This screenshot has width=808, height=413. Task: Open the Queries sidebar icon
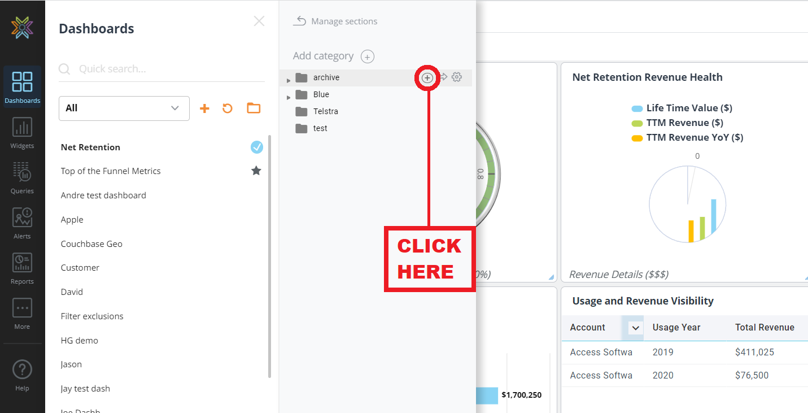pyautogui.click(x=22, y=178)
